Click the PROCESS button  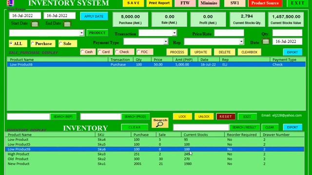pos(177,52)
